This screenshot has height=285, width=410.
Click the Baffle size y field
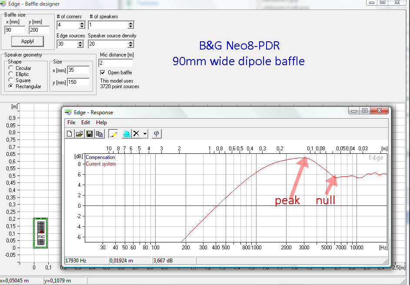click(39, 30)
